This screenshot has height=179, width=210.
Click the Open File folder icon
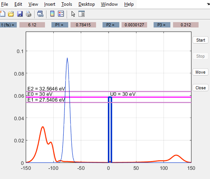(x=11, y=14)
